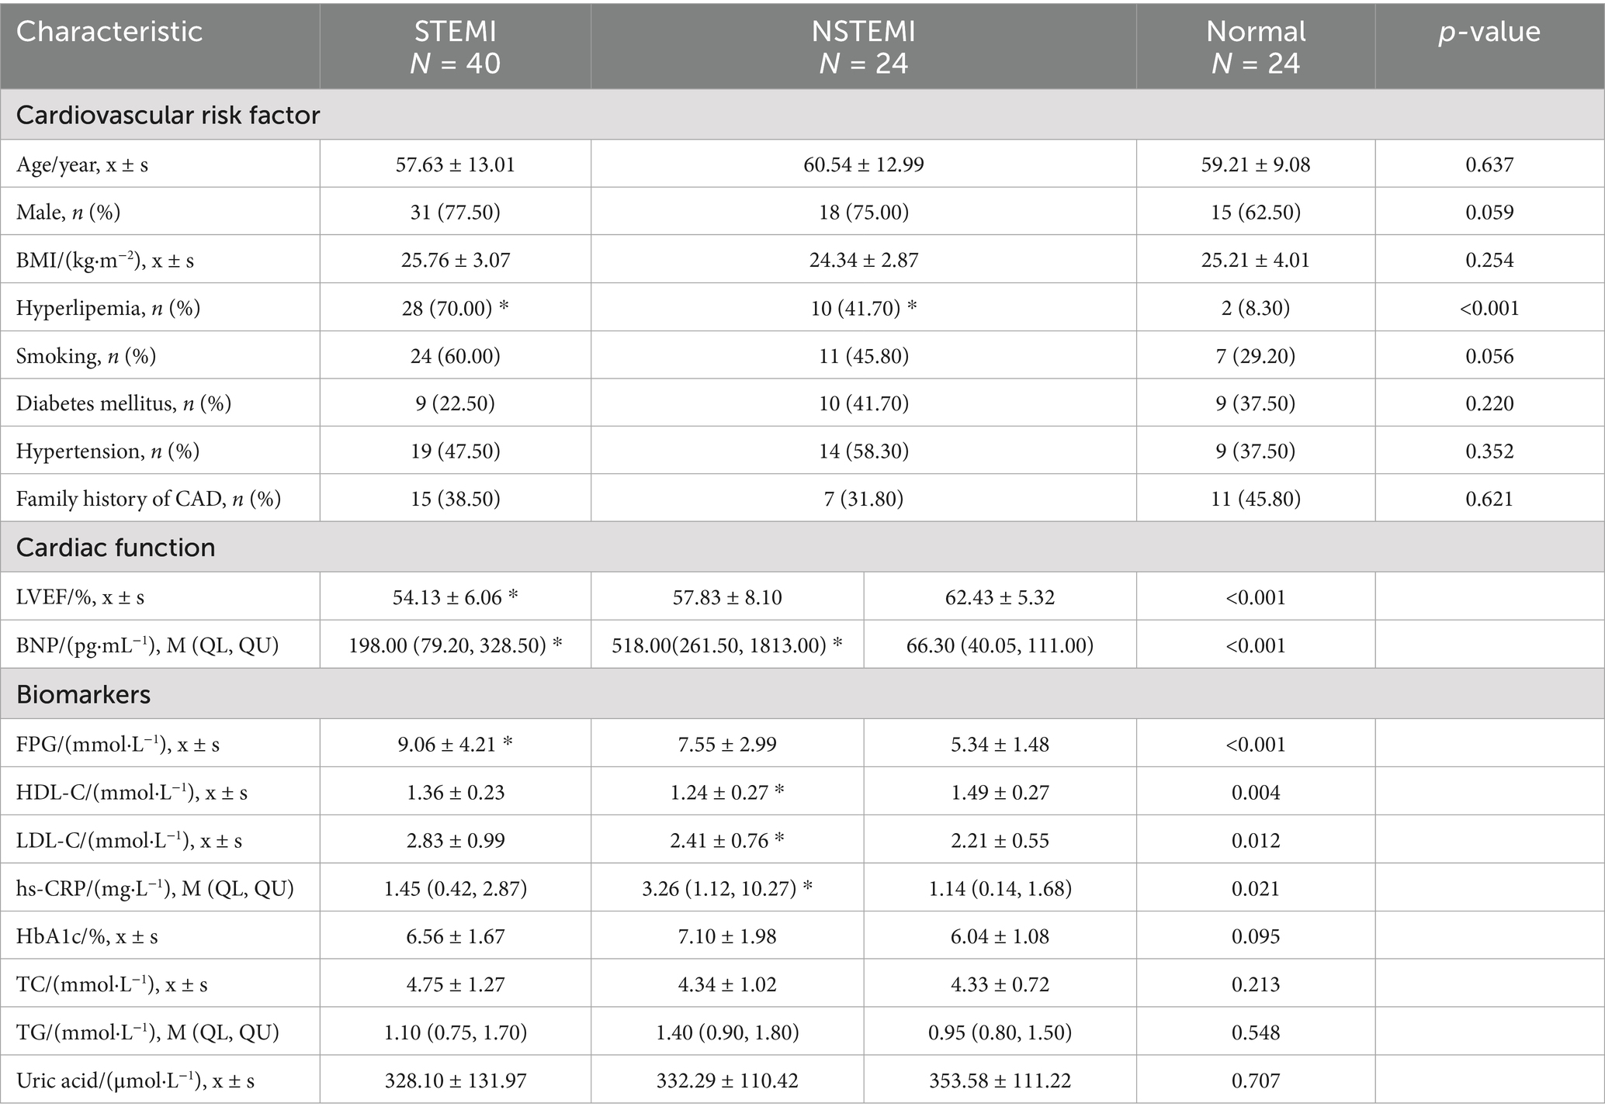
Task: Click the LVEF/% row label
Action: pyautogui.click(x=80, y=597)
